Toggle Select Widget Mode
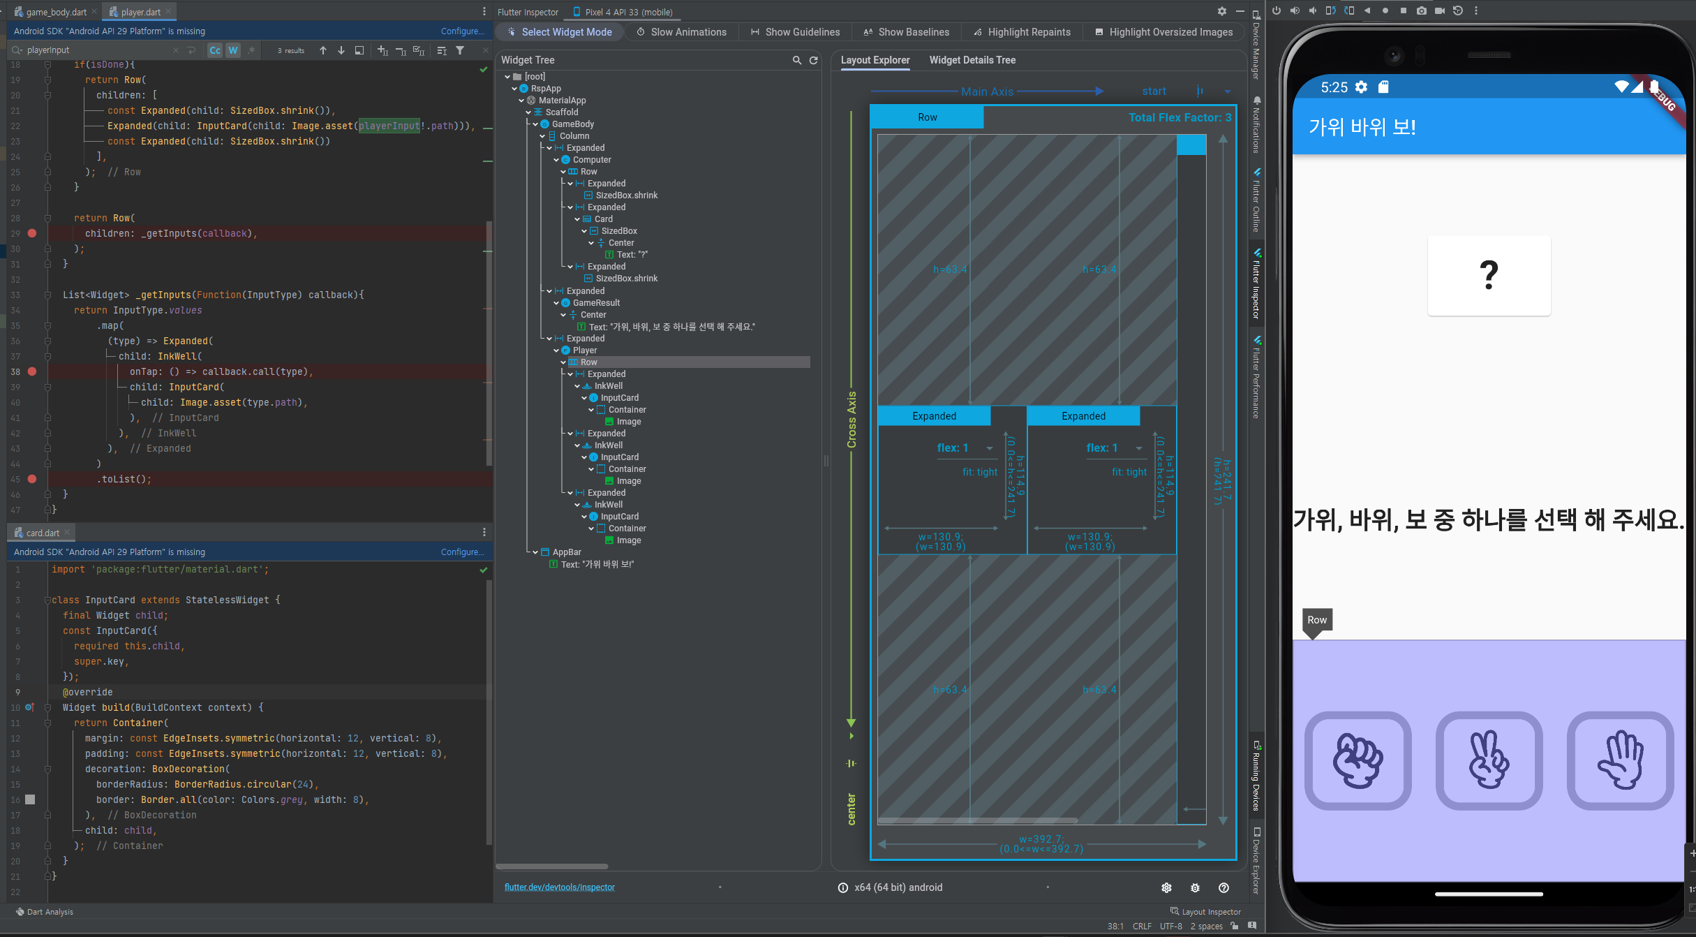This screenshot has width=1696, height=937. coord(560,32)
